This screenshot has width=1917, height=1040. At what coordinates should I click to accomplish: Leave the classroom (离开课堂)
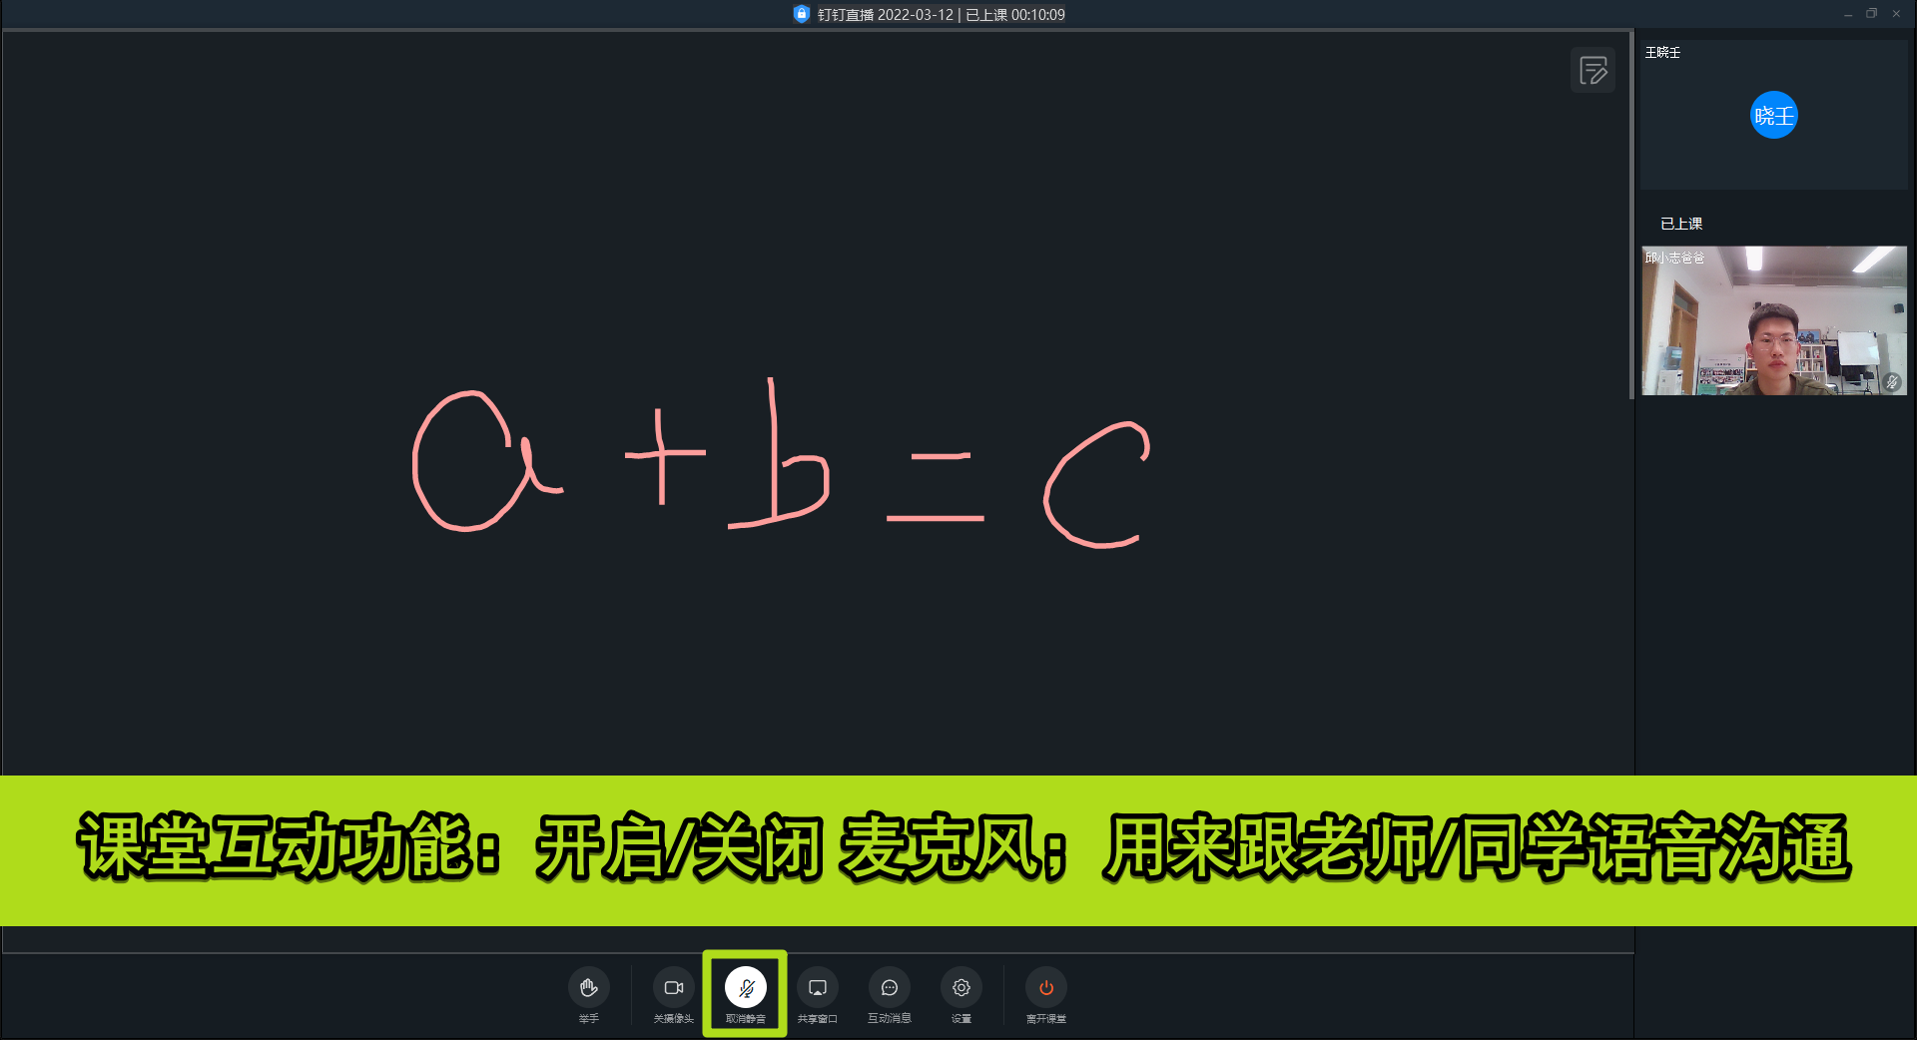click(1046, 995)
